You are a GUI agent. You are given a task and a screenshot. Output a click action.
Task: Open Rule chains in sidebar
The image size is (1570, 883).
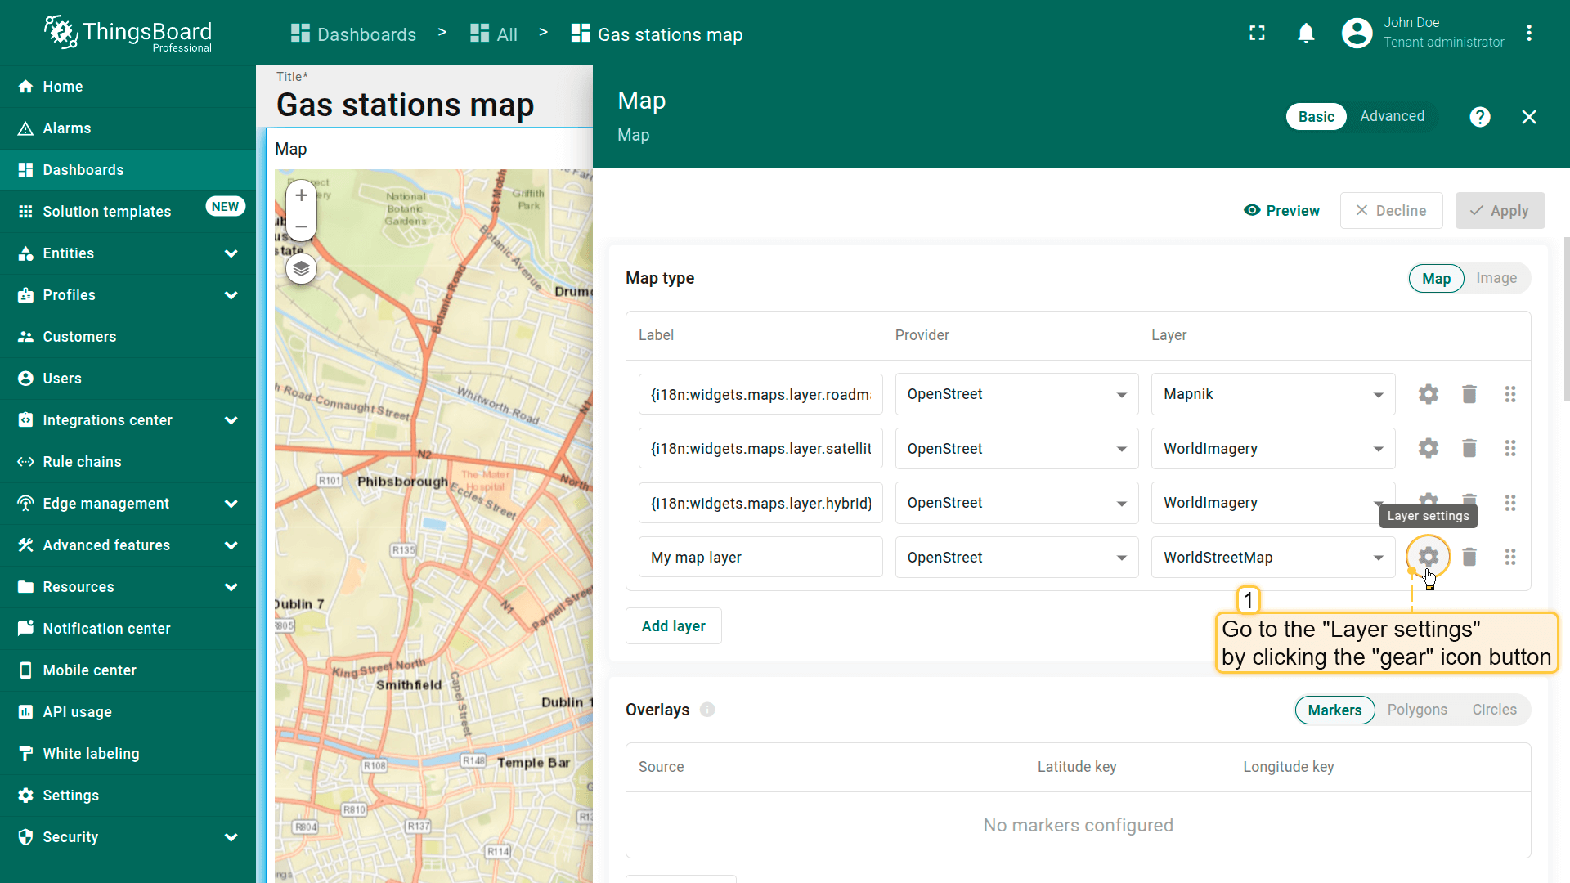(x=82, y=462)
